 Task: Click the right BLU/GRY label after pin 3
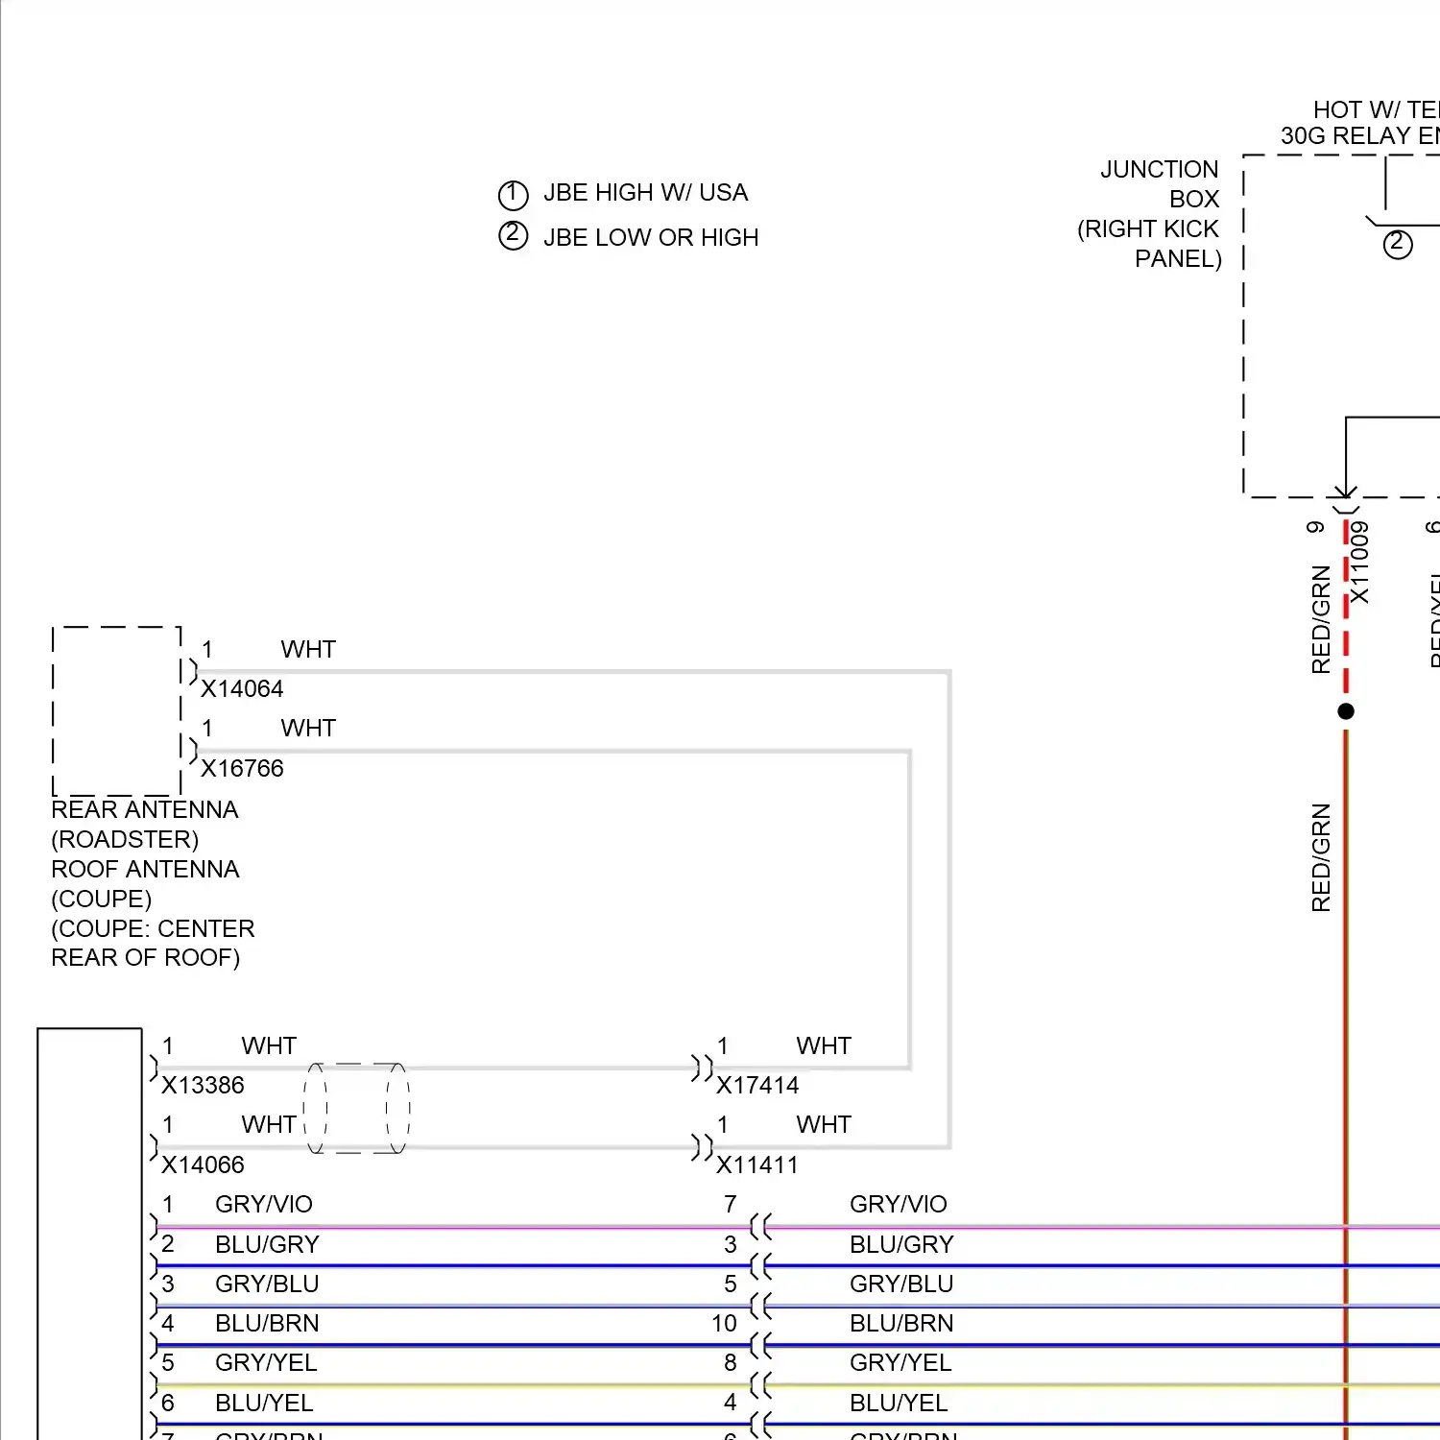(x=901, y=1245)
